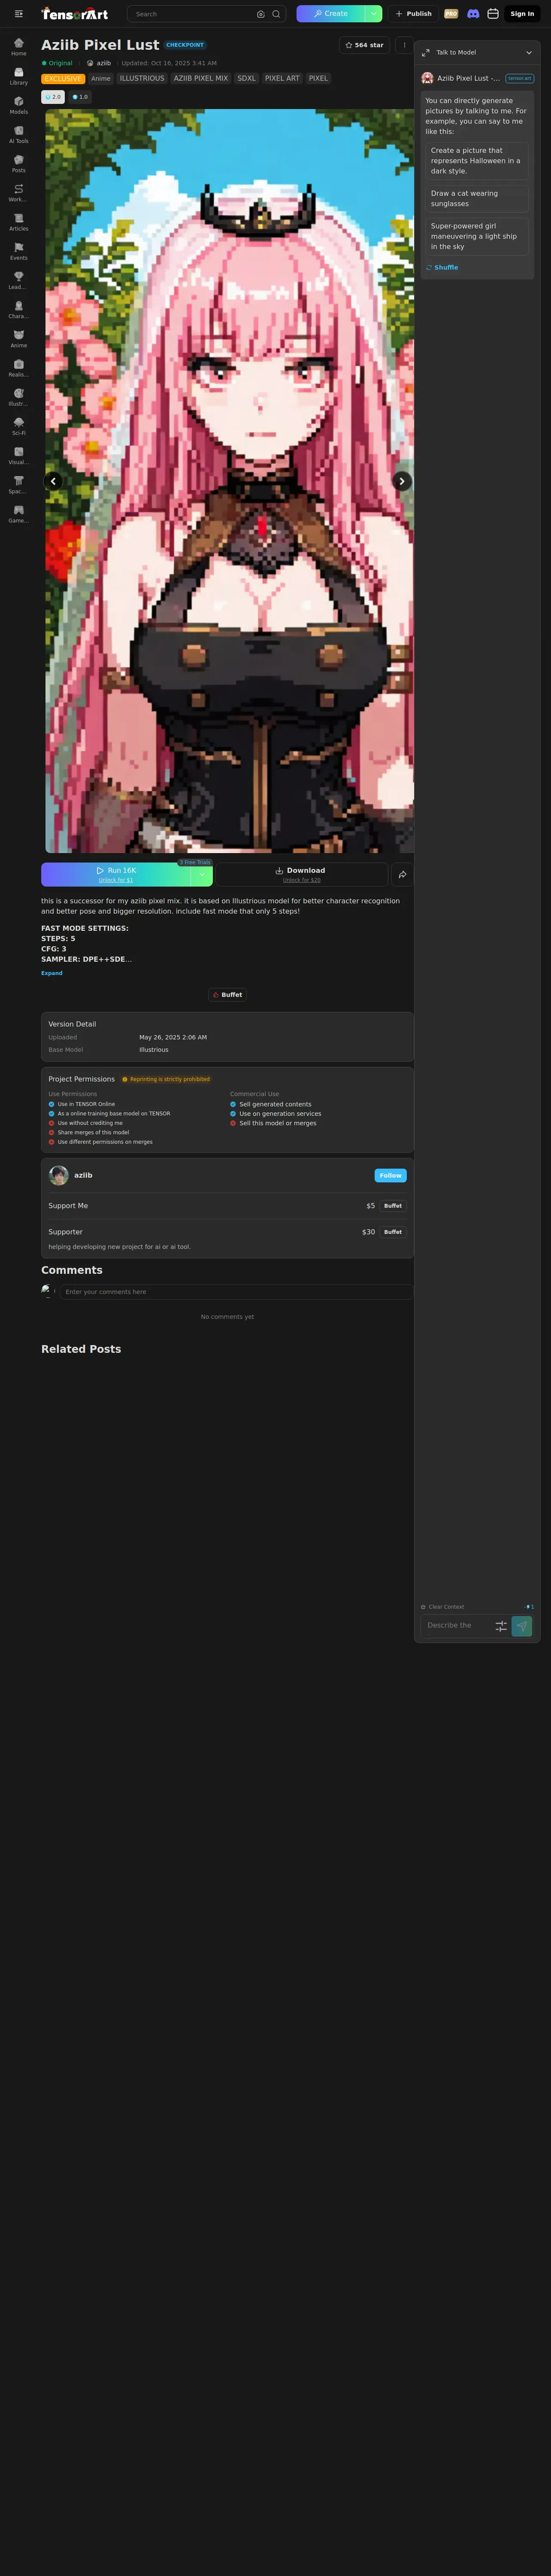Click Buffet for $30 Supporter

click(393, 1232)
